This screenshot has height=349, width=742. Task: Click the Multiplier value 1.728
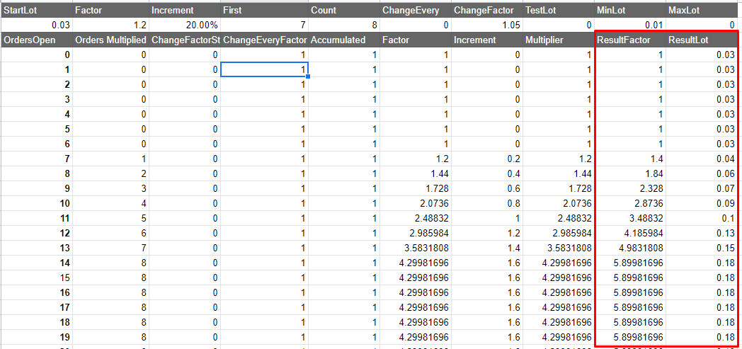point(559,189)
